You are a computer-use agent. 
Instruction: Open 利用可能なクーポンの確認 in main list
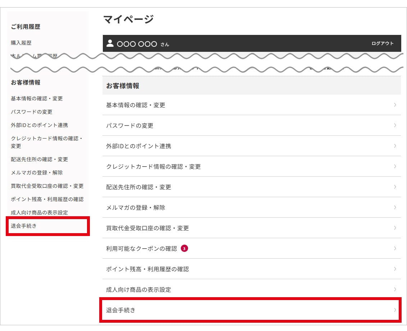pos(142,249)
